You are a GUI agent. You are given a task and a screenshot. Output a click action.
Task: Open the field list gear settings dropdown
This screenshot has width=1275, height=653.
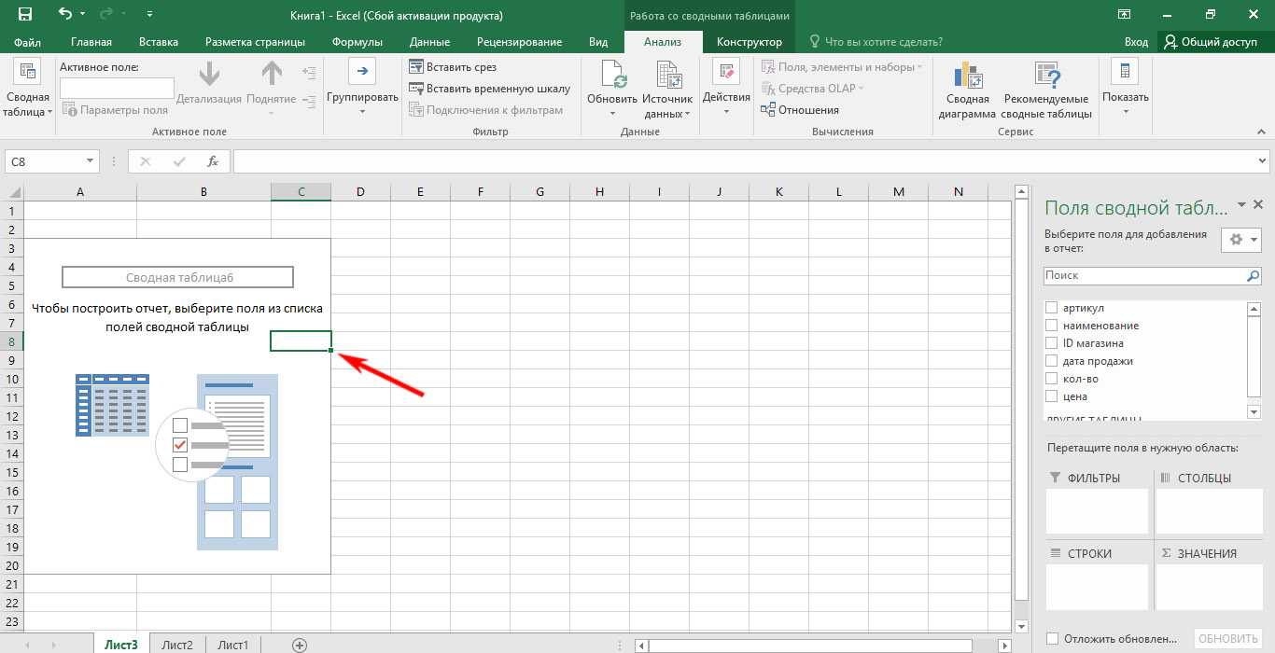pyautogui.click(x=1240, y=240)
